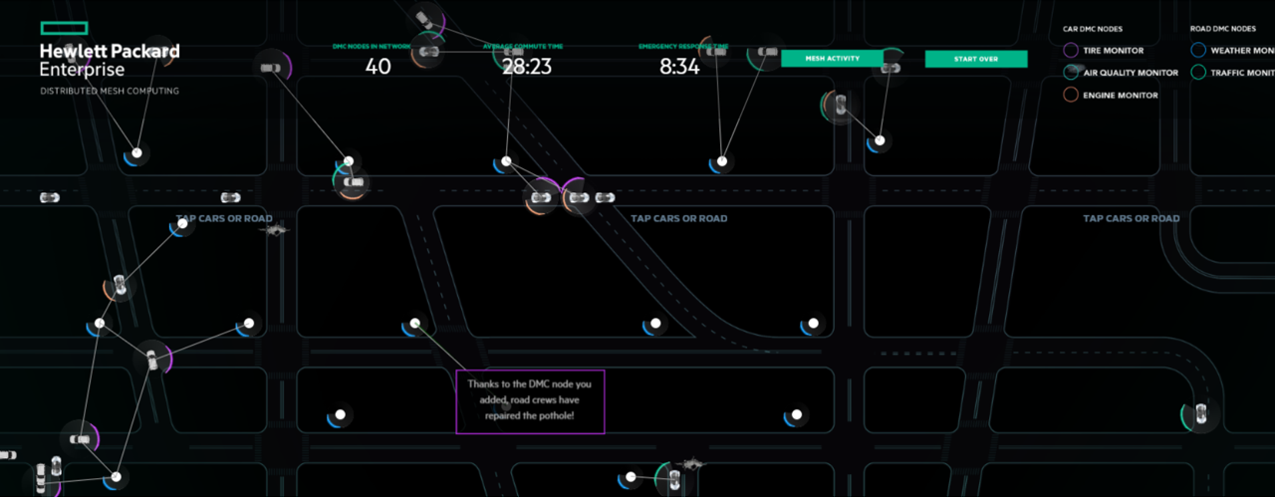Screen dimensions: 1275x497
Task: Tap the drone beside the left TAP CARS OR ROAD label
Action: click(275, 230)
